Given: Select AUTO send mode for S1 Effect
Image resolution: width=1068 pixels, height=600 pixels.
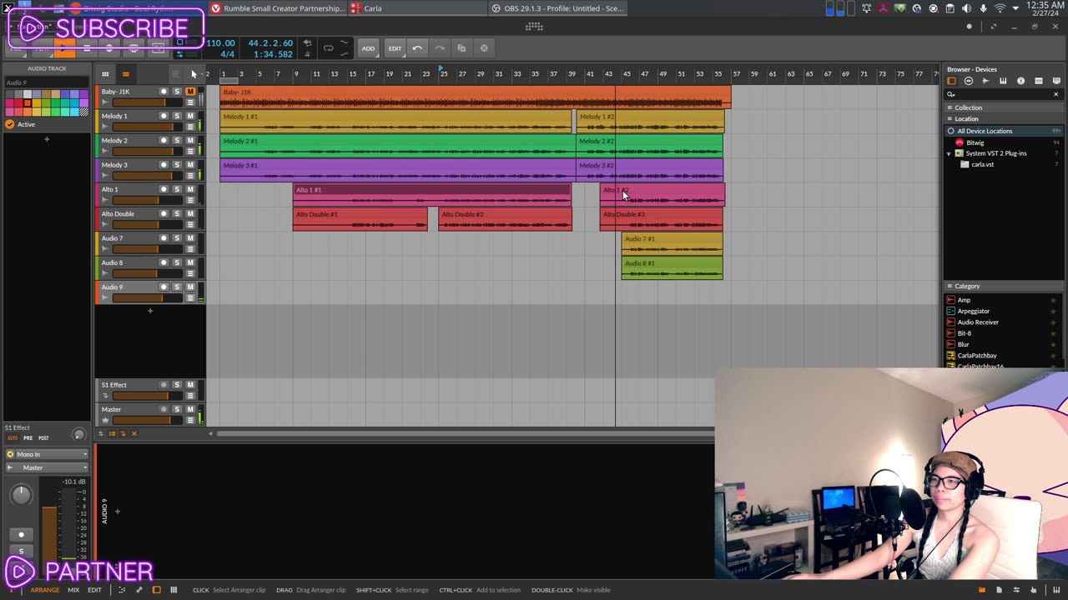Looking at the screenshot, I should 12,438.
